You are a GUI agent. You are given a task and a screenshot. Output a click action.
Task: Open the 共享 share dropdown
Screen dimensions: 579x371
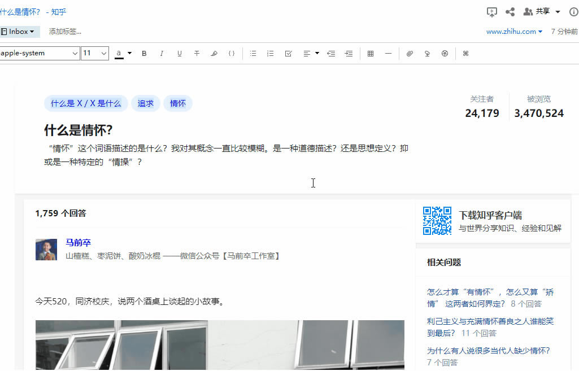point(542,11)
